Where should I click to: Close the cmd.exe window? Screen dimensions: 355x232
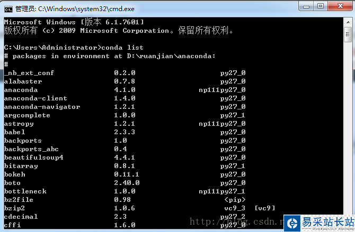click(340, 6)
